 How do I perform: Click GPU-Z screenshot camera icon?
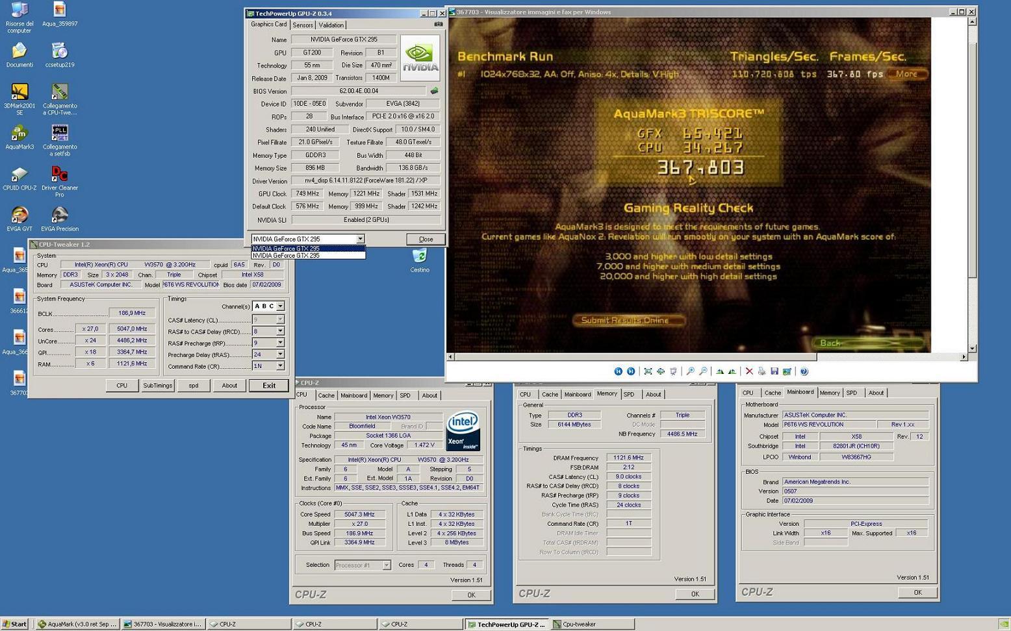pos(439,25)
